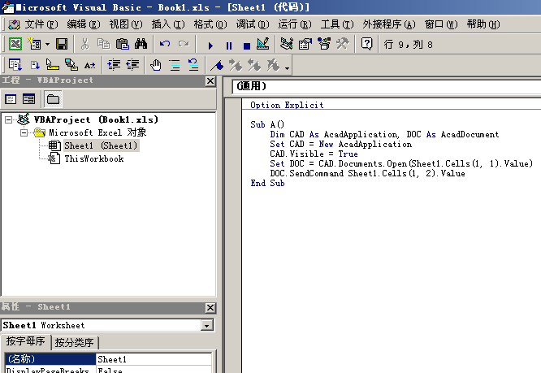Close the 工程 VBAProject panel
Viewport: 541px width, 373px height.
point(210,81)
